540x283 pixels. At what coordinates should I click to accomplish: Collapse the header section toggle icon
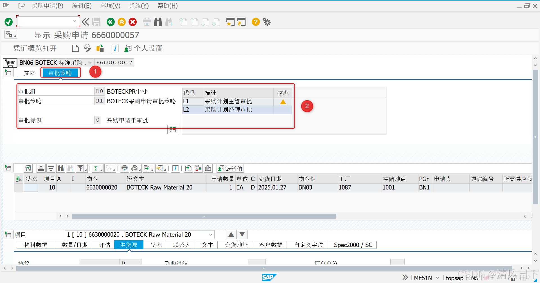point(8,73)
